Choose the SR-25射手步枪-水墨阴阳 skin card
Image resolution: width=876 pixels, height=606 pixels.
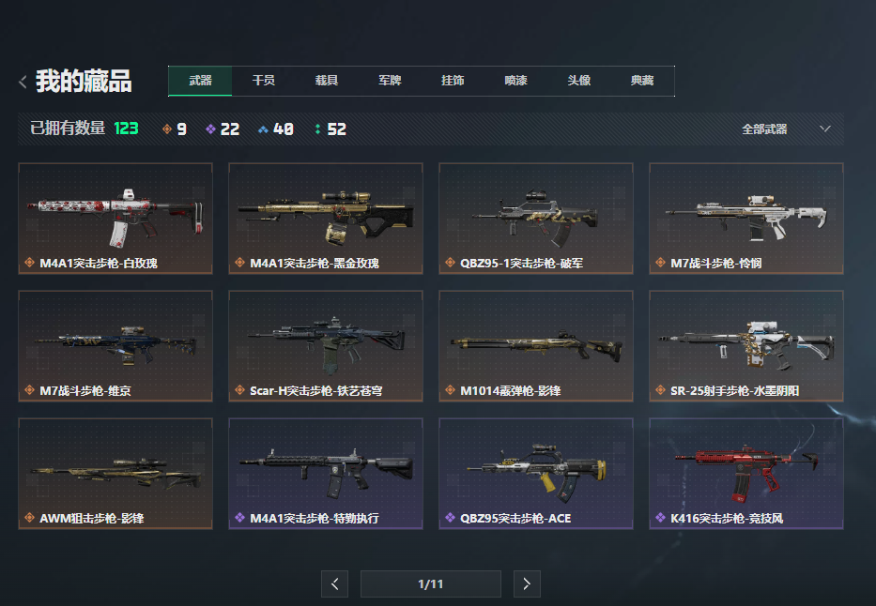(746, 346)
